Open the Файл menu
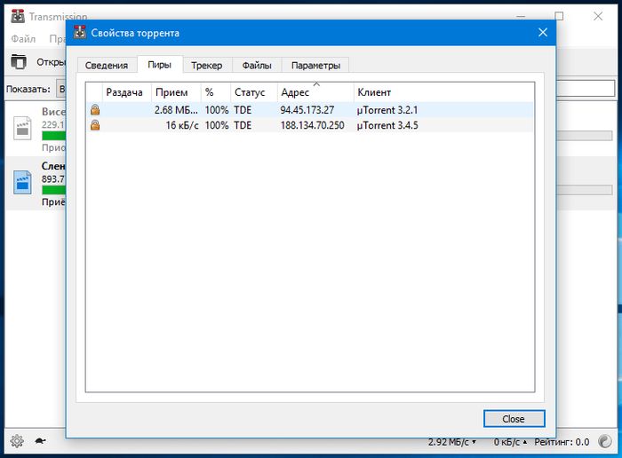Viewport: 622px width, 458px height. pos(23,39)
